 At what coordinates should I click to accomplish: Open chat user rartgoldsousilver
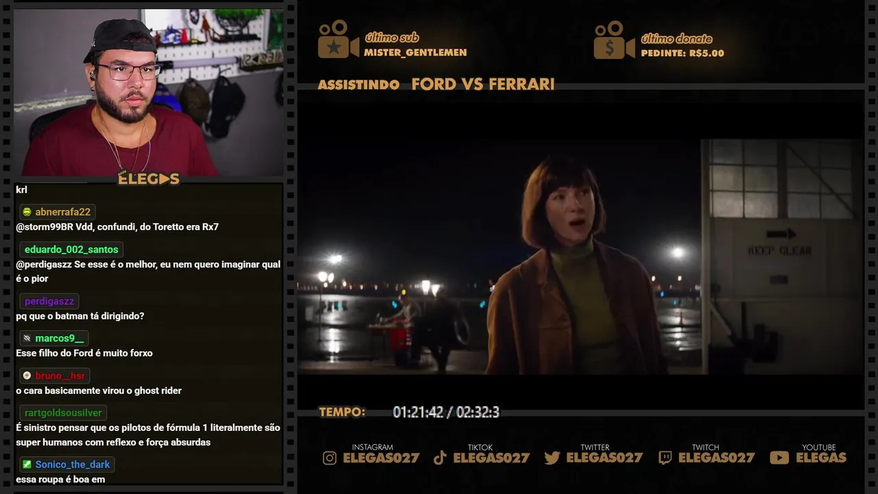[x=63, y=412]
